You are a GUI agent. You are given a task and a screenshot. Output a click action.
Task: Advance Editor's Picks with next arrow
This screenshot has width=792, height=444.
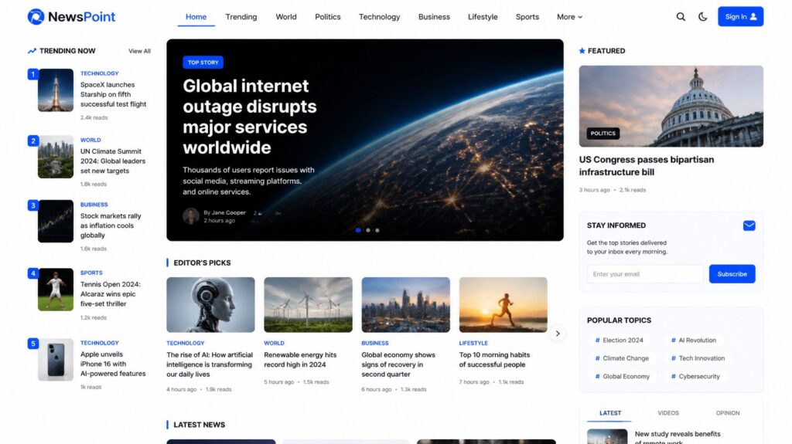pos(558,334)
